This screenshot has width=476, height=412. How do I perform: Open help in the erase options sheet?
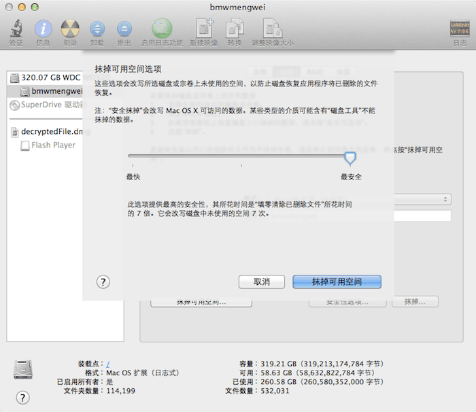(x=103, y=281)
